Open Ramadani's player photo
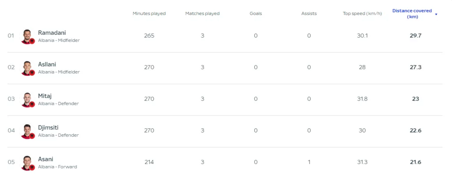452x177 pixels. [27, 36]
